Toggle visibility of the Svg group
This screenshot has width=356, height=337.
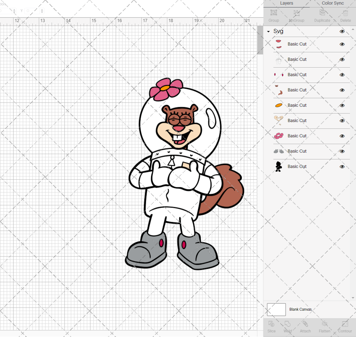342,31
